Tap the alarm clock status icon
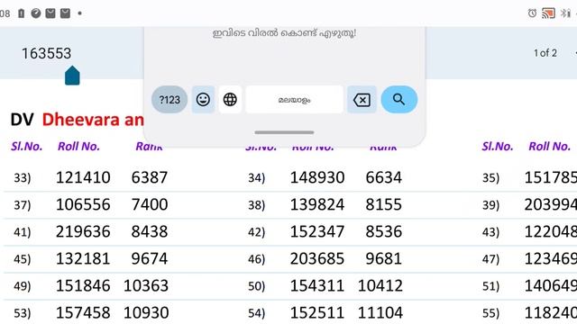Screen dimensions: 577x324 tap(532, 13)
